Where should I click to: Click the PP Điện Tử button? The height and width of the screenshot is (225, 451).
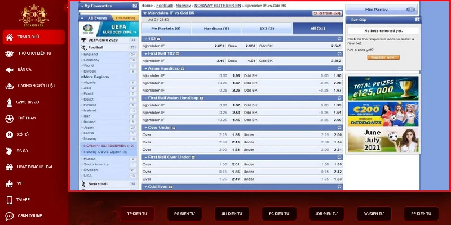pyautogui.click(x=421, y=214)
